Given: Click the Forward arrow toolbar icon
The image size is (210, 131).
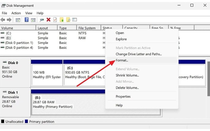Looking at the screenshot, I should pyautogui.click(x=9, y=20).
